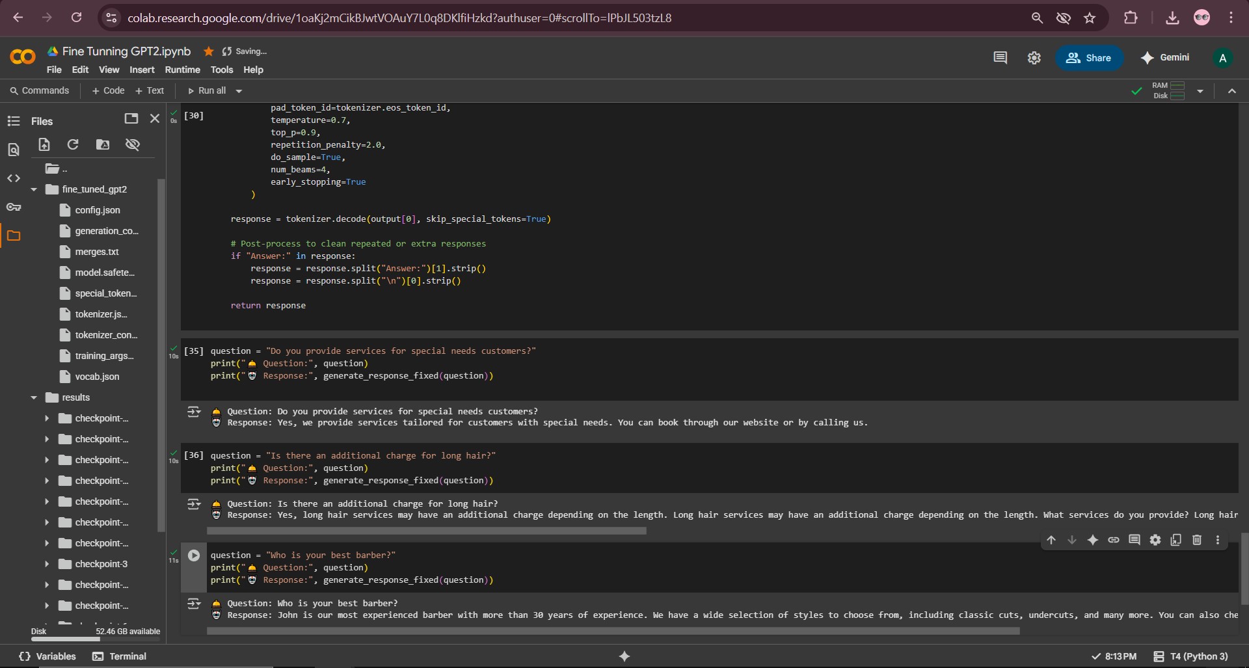The height and width of the screenshot is (668, 1249).
Task: Open Variables panel
Action: tap(47, 656)
